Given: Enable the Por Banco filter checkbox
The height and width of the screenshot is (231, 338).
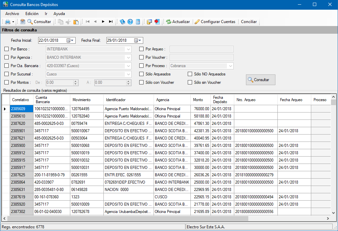Looking at the screenshot, I should 7,49.
